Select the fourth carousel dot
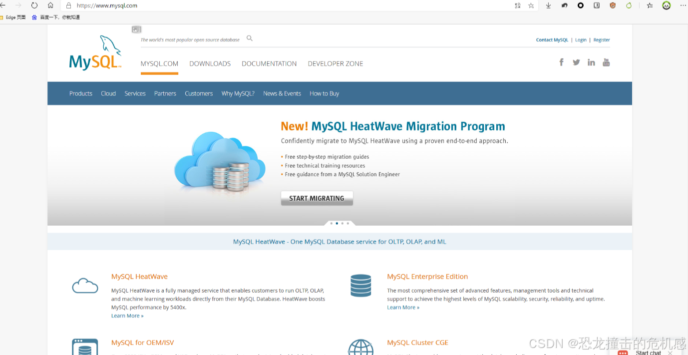The width and height of the screenshot is (688, 355). tap(348, 223)
